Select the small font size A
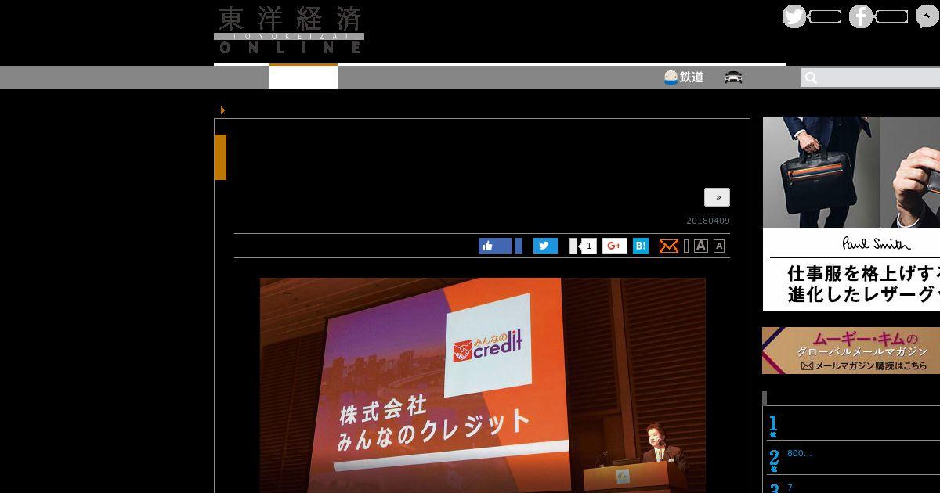940x493 pixels. click(x=719, y=246)
